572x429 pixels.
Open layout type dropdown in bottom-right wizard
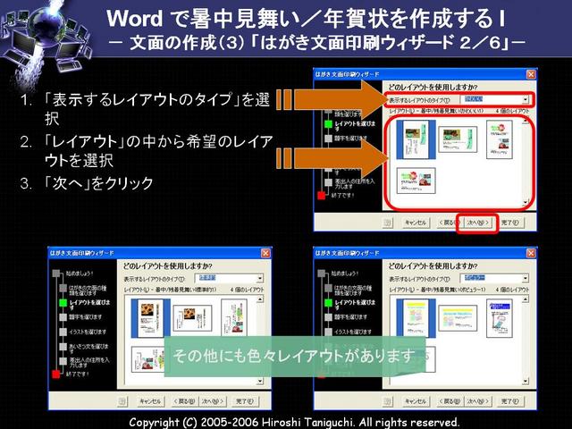pos(526,278)
